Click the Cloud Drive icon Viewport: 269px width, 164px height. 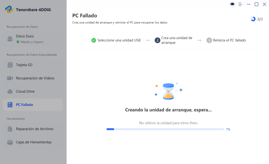[x=10, y=91]
